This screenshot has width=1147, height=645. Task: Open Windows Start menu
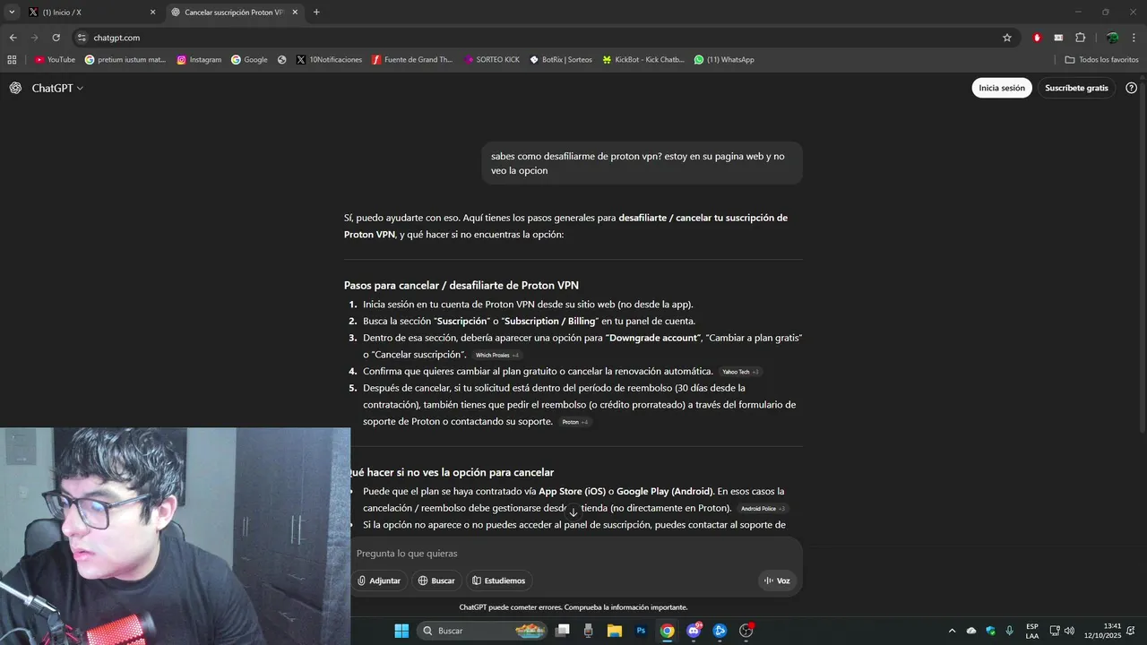pos(401,631)
